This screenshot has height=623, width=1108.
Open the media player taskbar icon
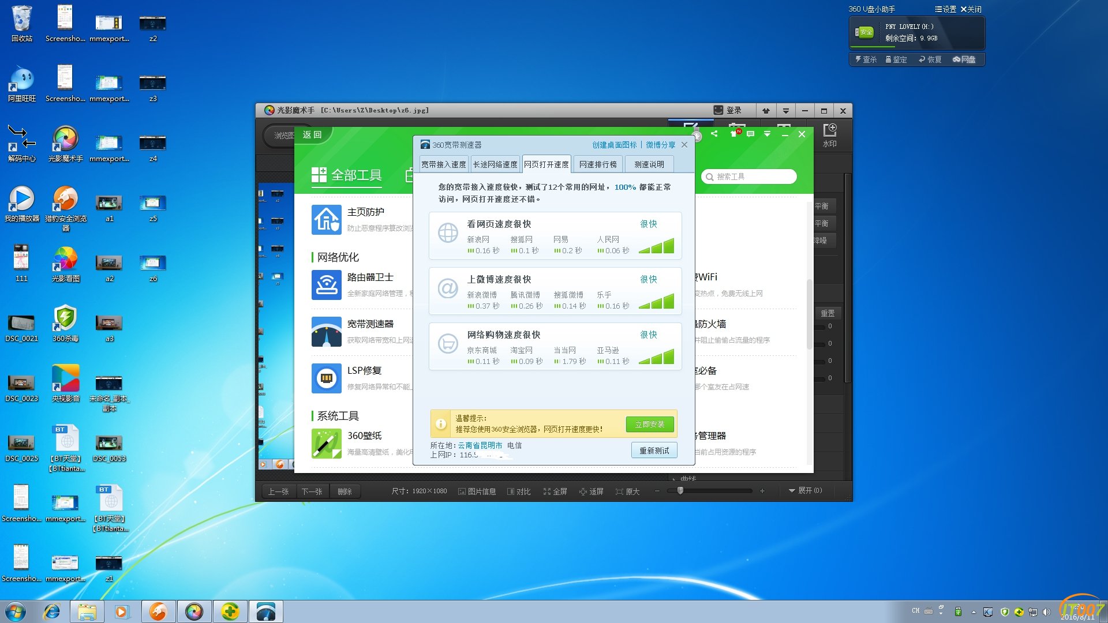122,611
